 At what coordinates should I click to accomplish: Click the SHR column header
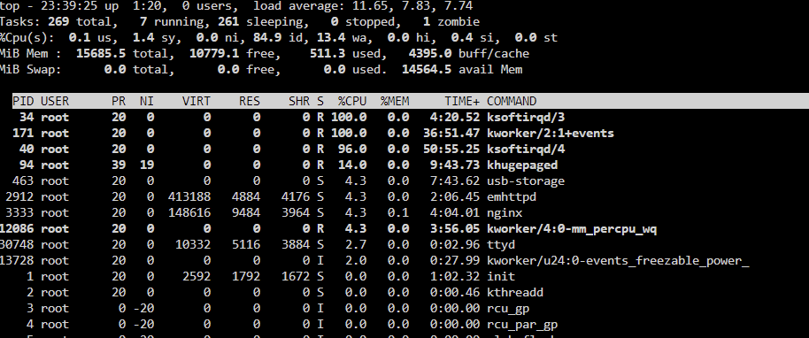coord(299,101)
